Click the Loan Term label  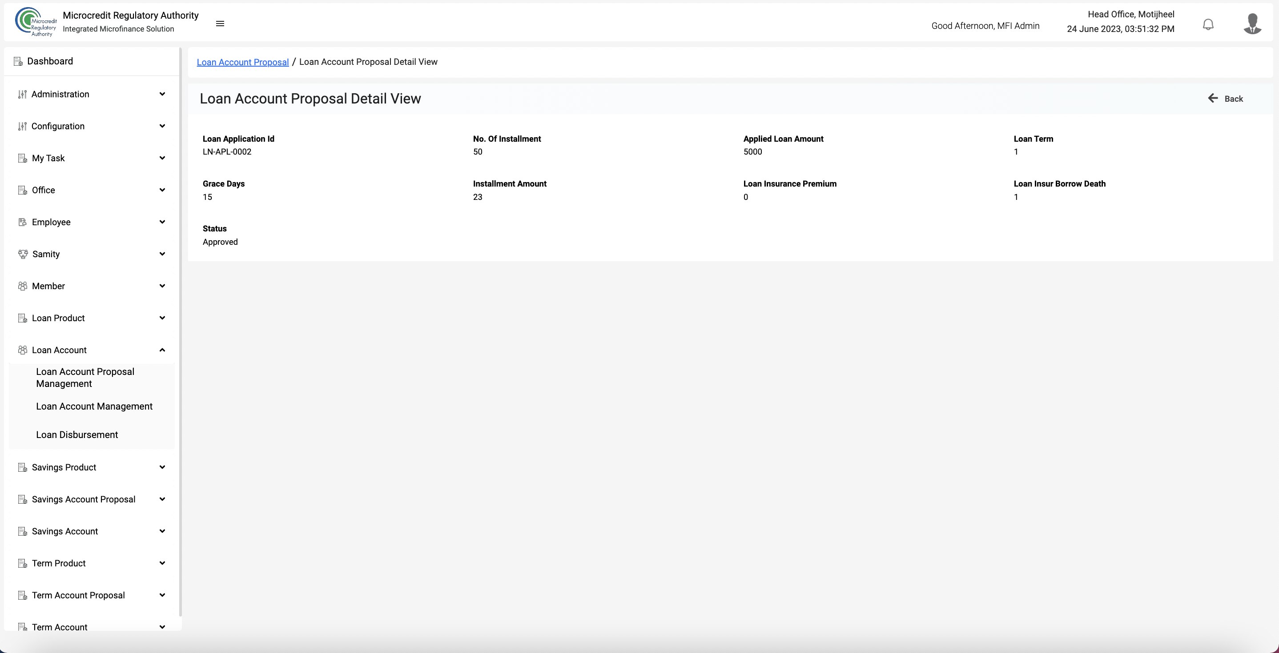[1033, 139]
